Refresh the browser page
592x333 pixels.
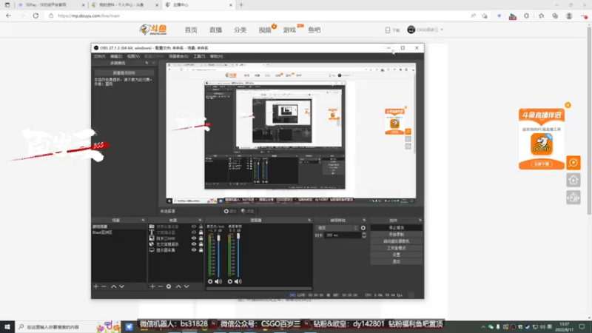[36, 16]
